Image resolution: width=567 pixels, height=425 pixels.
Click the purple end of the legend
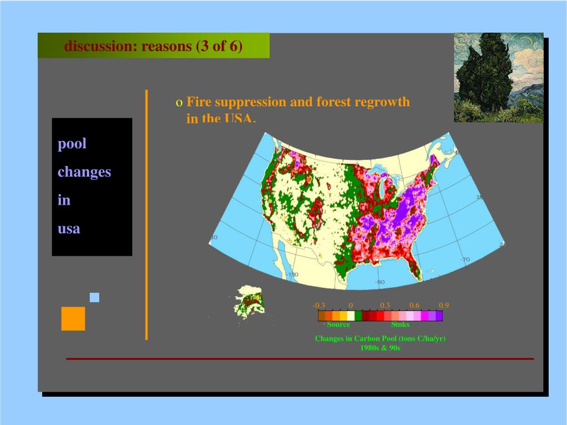(439, 316)
